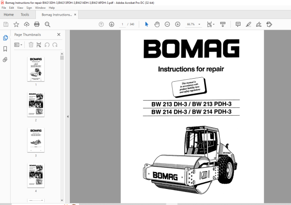Select page 2 thumbnail
This screenshot has height=205, width=291.
click(x=36, y=104)
